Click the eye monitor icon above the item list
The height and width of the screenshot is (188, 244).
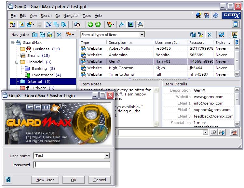coord(221,35)
